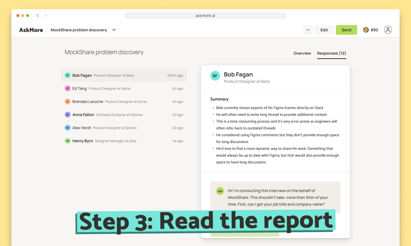Click the HB avatar next to Henry Byrn
Viewport: 411px width, 246px height.
(x=68, y=141)
